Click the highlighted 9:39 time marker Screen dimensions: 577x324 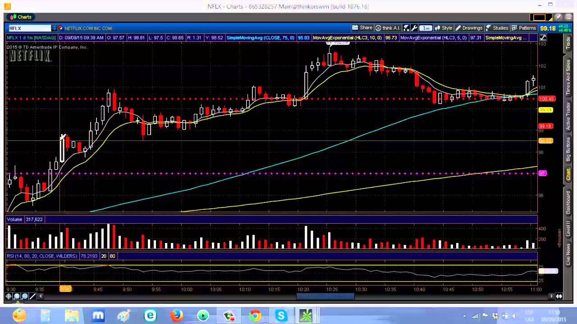(x=66, y=289)
